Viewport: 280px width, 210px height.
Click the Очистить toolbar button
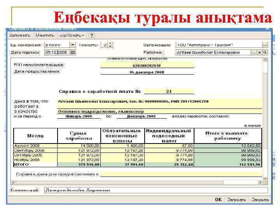(45, 35)
